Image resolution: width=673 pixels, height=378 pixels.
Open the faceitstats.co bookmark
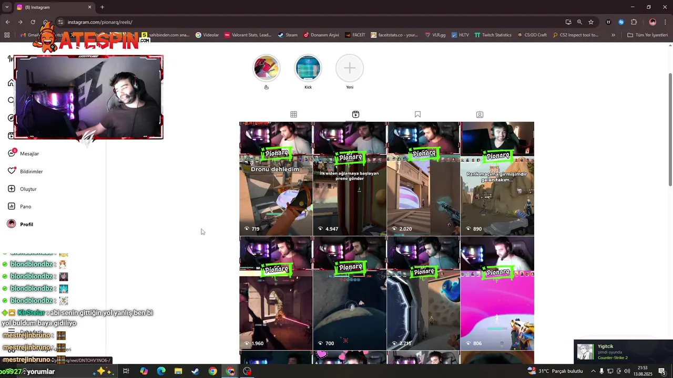[x=394, y=35]
